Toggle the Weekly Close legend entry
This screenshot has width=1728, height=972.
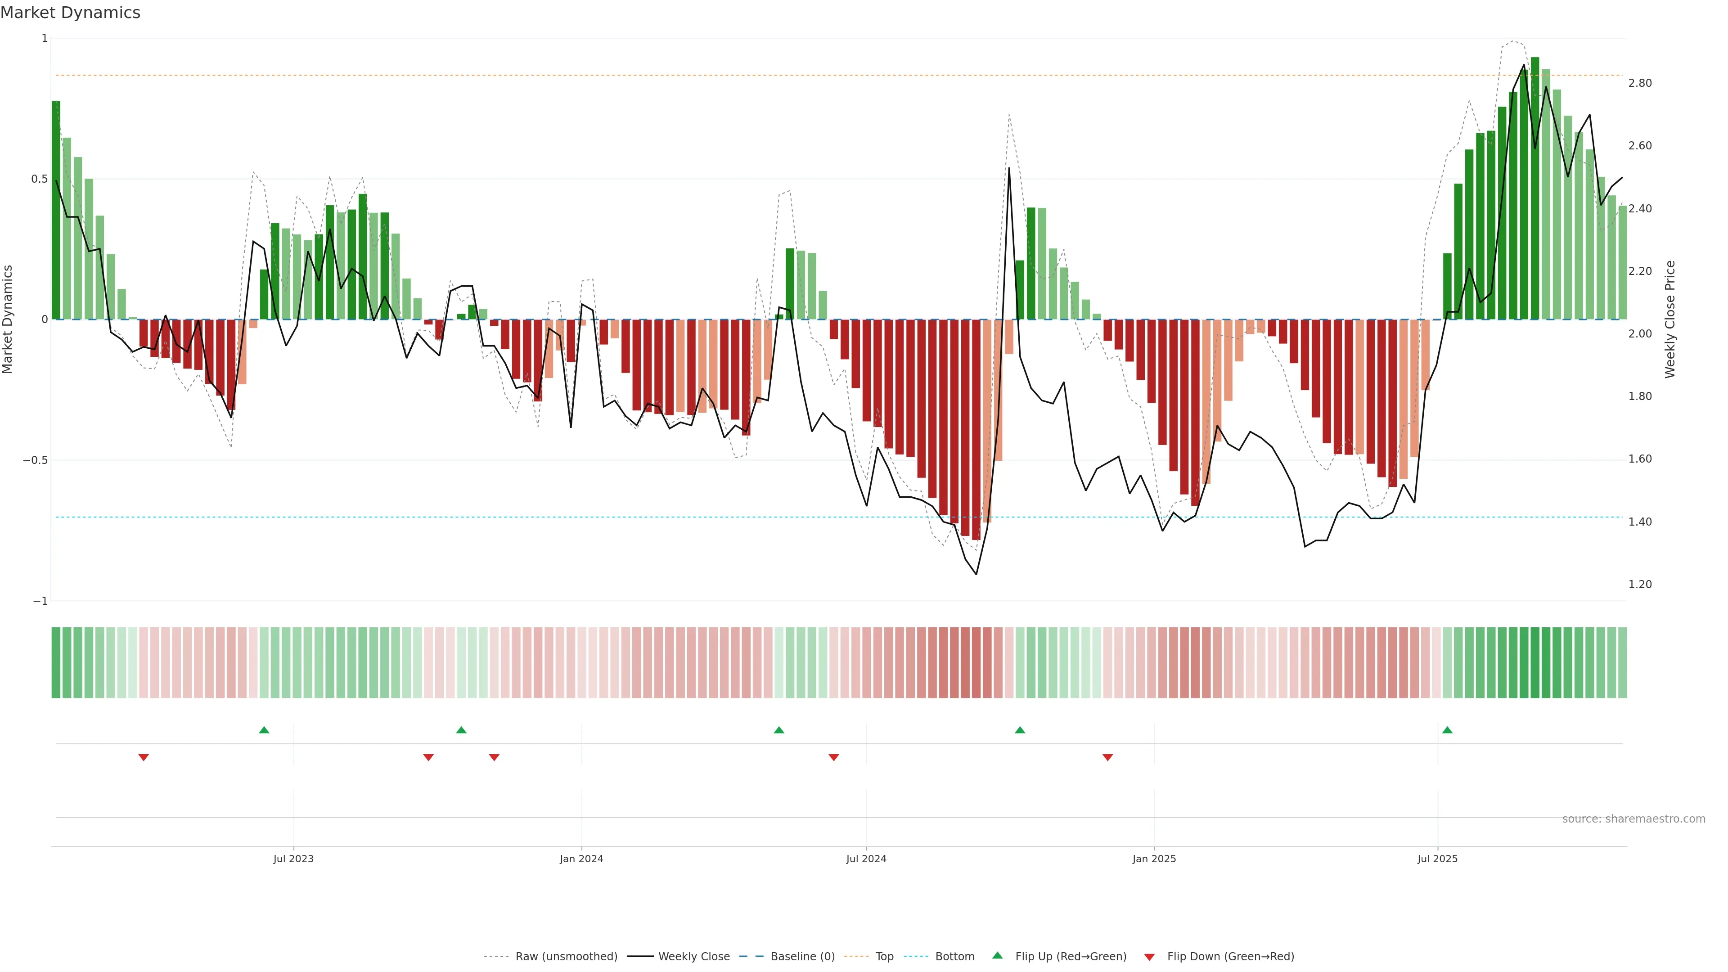click(x=693, y=957)
